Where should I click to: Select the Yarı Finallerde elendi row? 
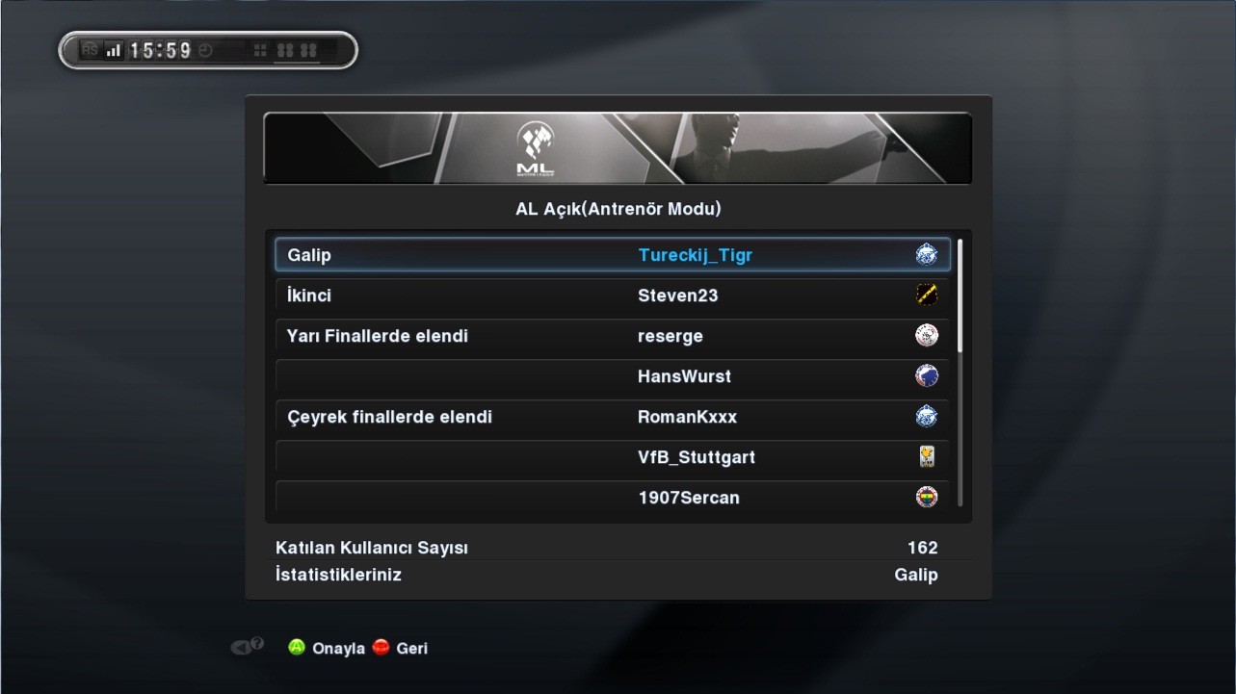point(613,336)
